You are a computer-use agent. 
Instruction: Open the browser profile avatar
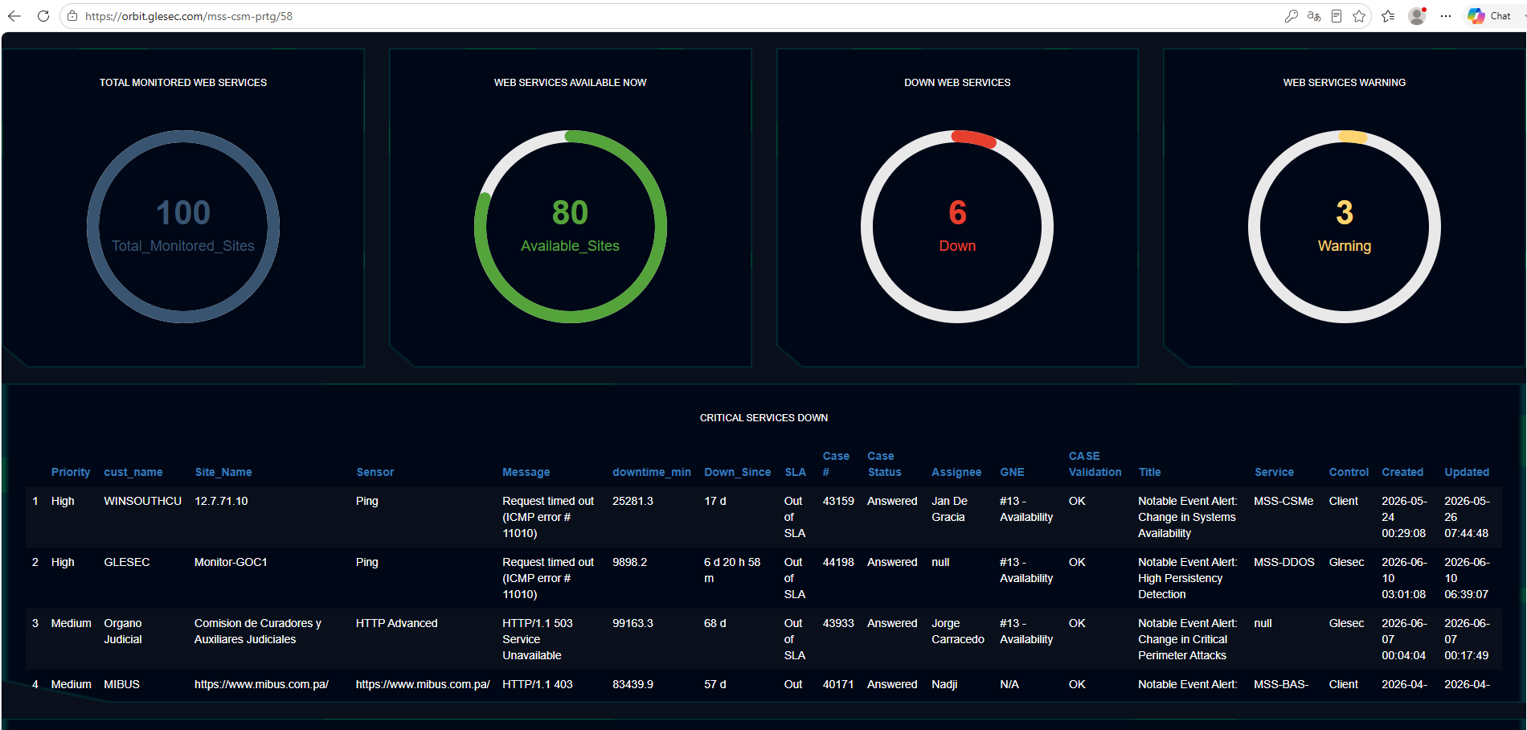coord(1417,16)
